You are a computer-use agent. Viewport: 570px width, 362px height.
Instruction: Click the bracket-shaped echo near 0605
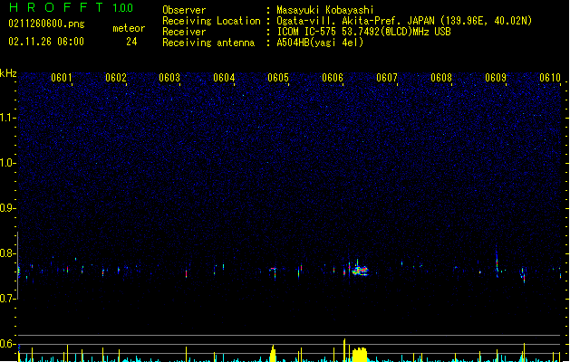coord(274,272)
